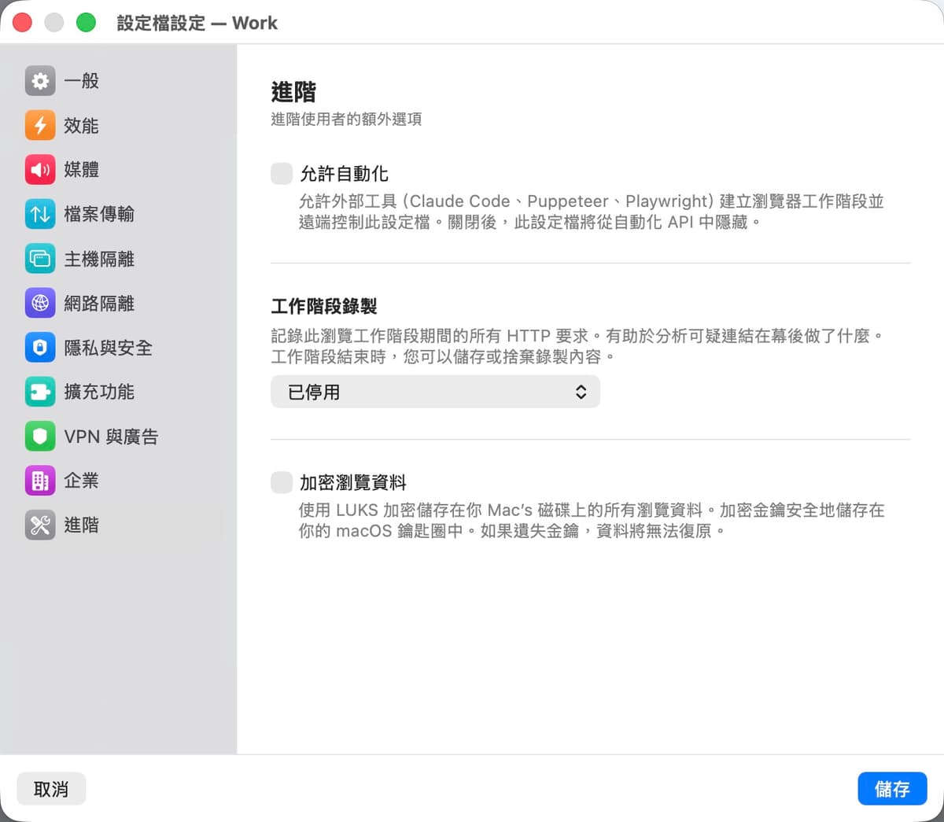Click the green full-screen window button

click(x=86, y=23)
